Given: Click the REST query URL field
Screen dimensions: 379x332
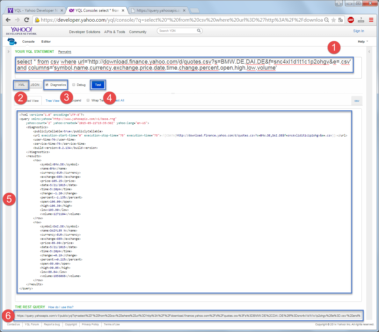Looking at the screenshot, I should click(x=188, y=315).
